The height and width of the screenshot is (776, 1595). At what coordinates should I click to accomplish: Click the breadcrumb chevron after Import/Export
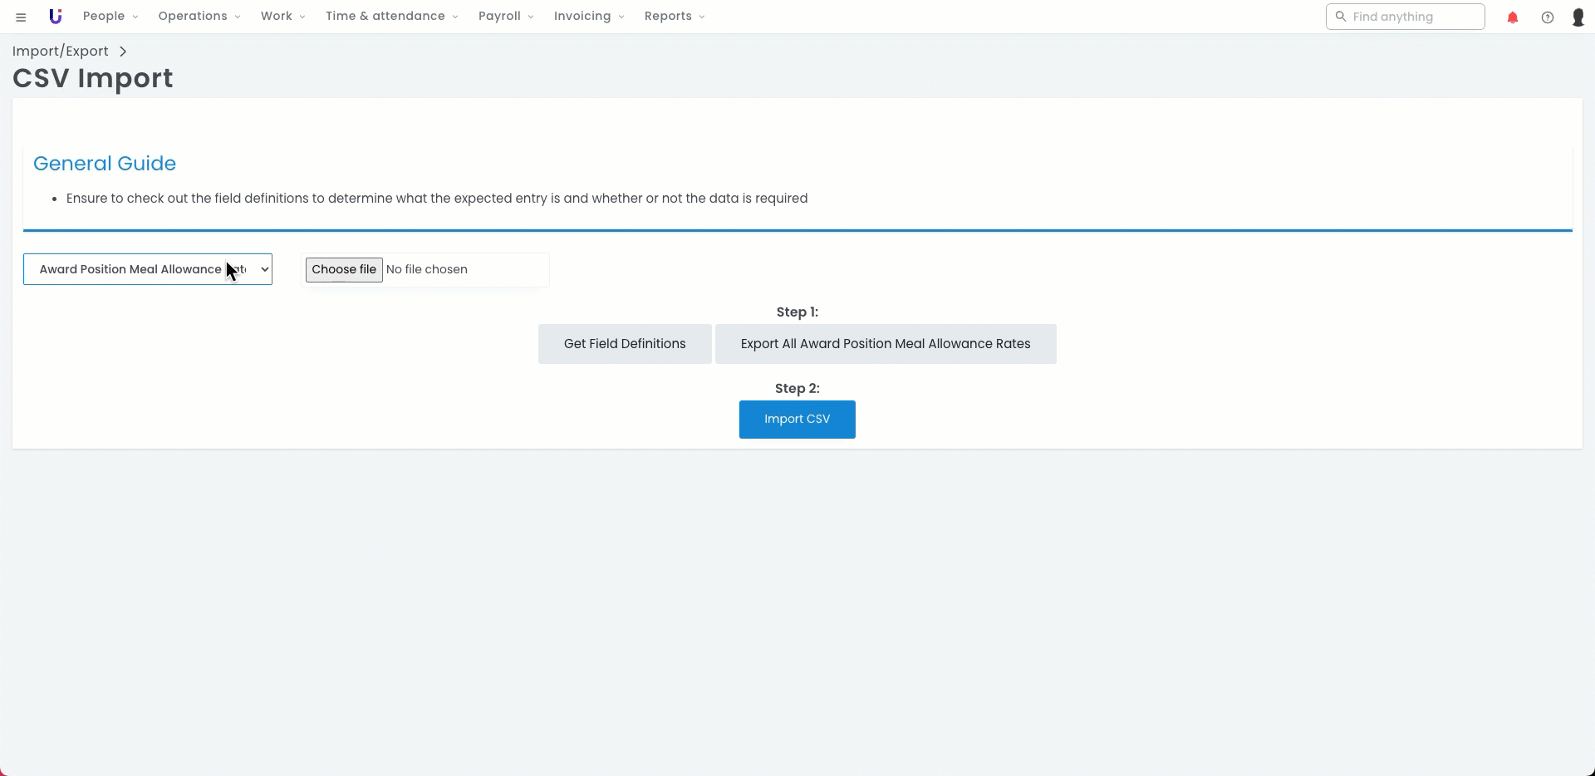click(x=123, y=52)
